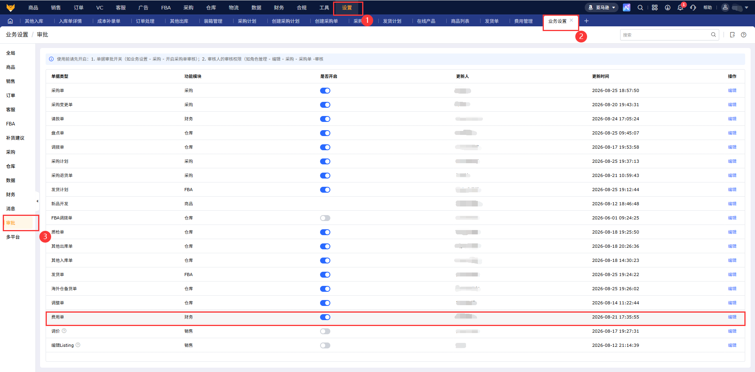Open the apps grid icon
This screenshot has width=755, height=372.
tap(655, 7)
